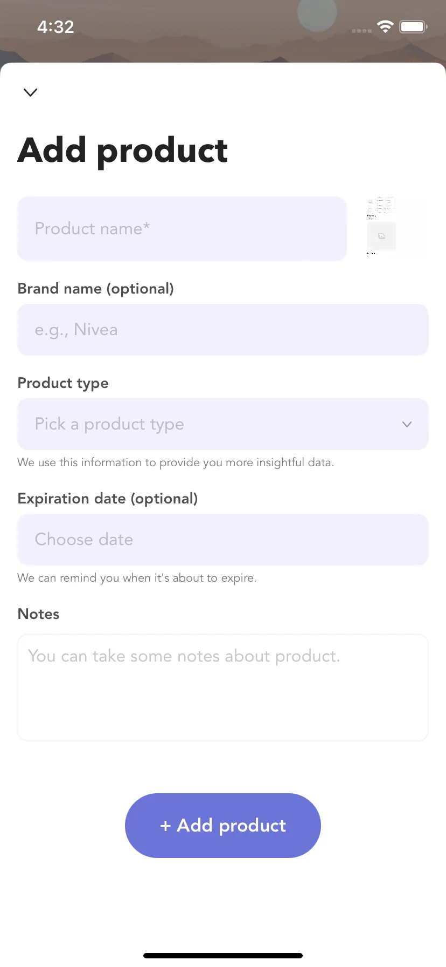Expand the product type chevron arrow
446x967 pixels.
(407, 424)
